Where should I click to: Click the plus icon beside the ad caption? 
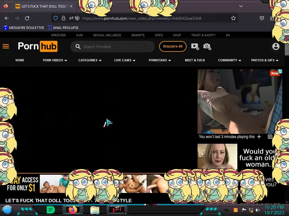259,137
